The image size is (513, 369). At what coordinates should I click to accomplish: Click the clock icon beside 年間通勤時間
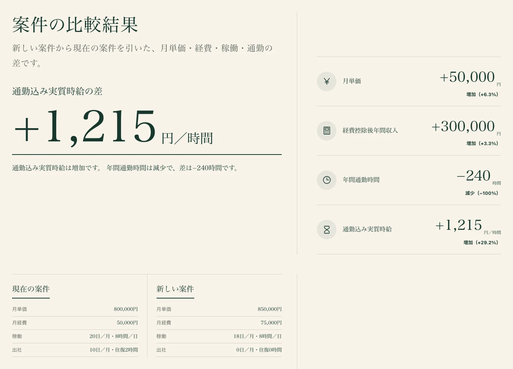point(327,180)
